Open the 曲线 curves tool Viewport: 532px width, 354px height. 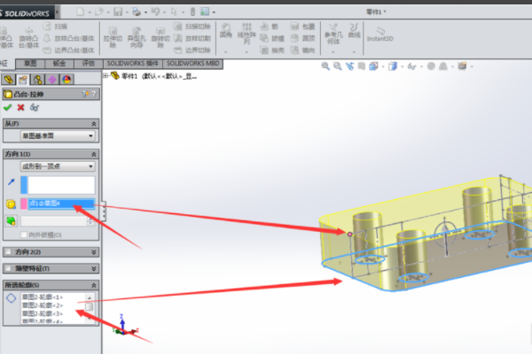click(354, 30)
